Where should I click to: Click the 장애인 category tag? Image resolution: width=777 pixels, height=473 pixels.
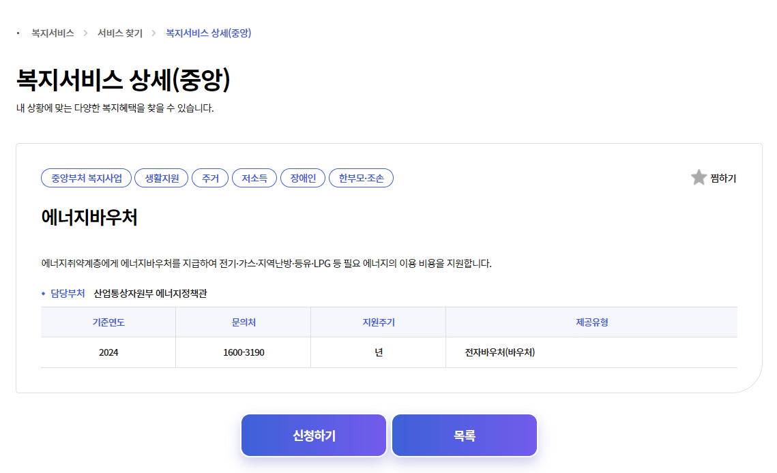(302, 178)
